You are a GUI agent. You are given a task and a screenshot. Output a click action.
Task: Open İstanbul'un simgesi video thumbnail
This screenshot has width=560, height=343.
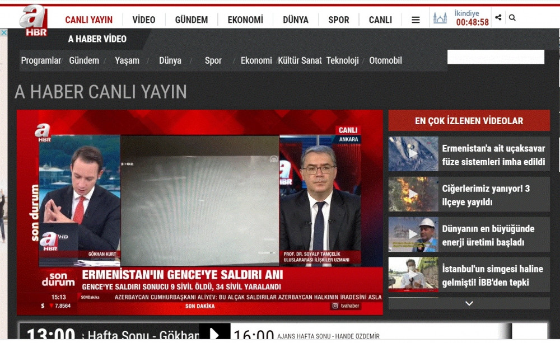pyautogui.click(x=413, y=274)
